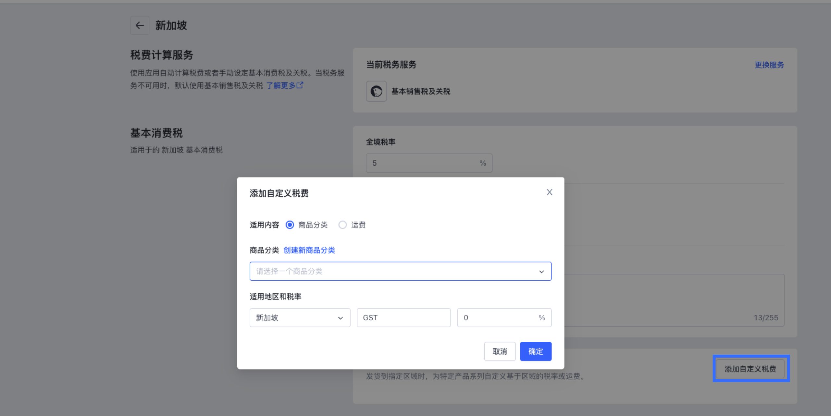Click the 全境税率 field showing 5
The image size is (831, 416).
point(422,163)
